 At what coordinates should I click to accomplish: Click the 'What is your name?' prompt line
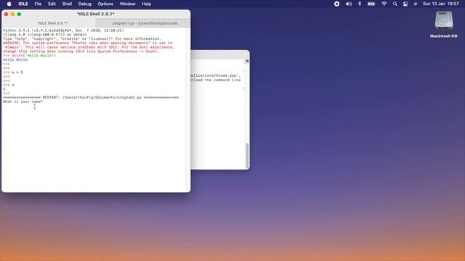click(23, 101)
